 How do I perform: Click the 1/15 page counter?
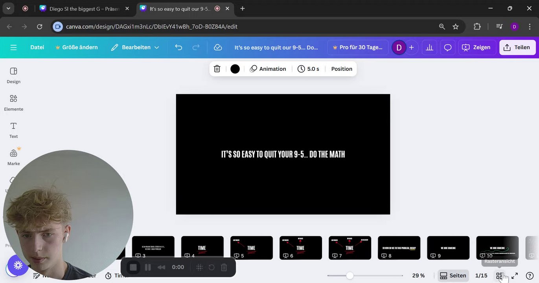pos(481,276)
